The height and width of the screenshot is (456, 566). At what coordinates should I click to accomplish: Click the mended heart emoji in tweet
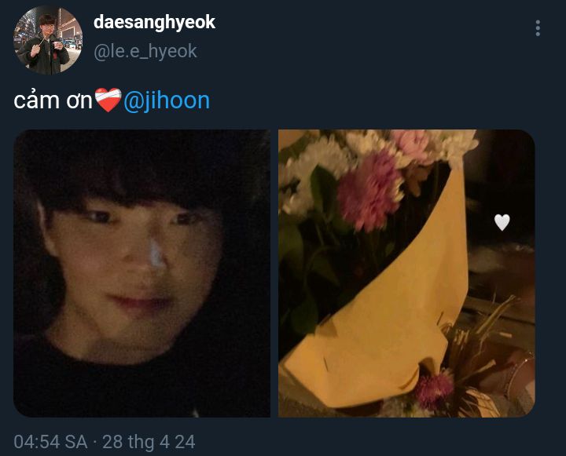(108, 100)
